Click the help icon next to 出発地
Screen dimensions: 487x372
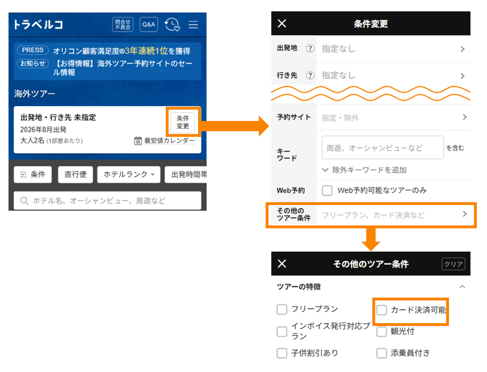point(310,48)
